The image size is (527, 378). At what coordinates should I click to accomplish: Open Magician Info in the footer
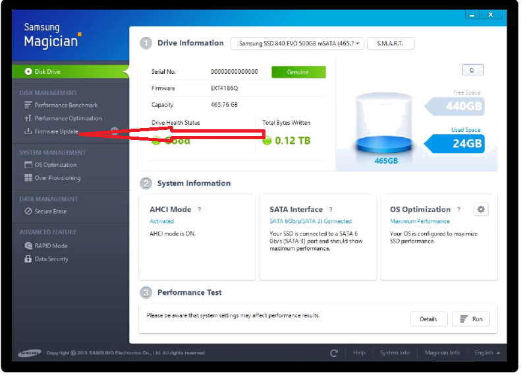442,353
